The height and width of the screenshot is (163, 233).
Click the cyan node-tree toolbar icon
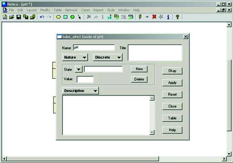110,17
